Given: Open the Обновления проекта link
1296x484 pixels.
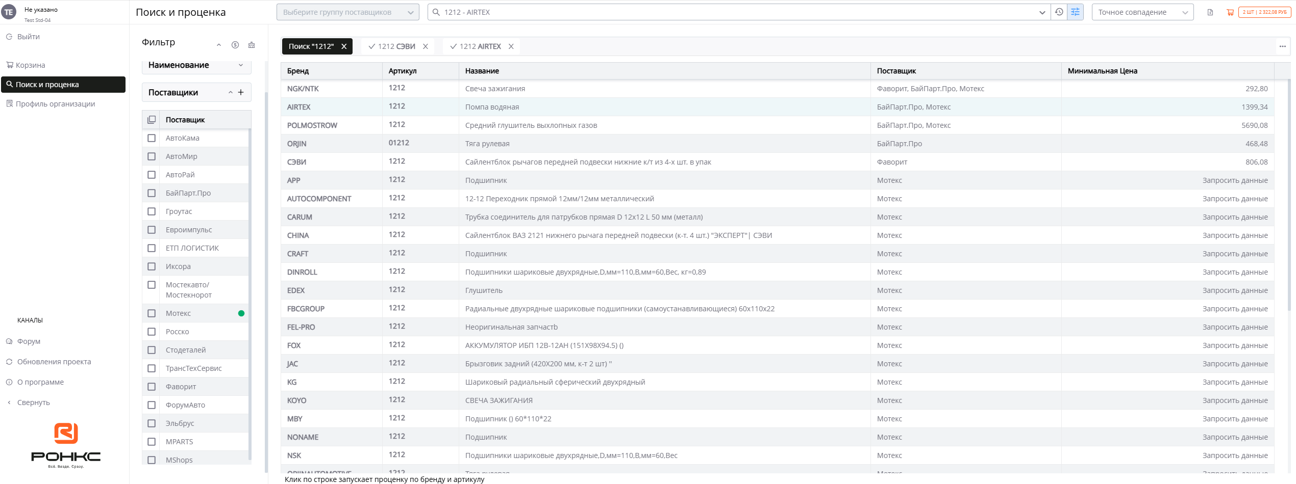Looking at the screenshot, I should (x=54, y=362).
